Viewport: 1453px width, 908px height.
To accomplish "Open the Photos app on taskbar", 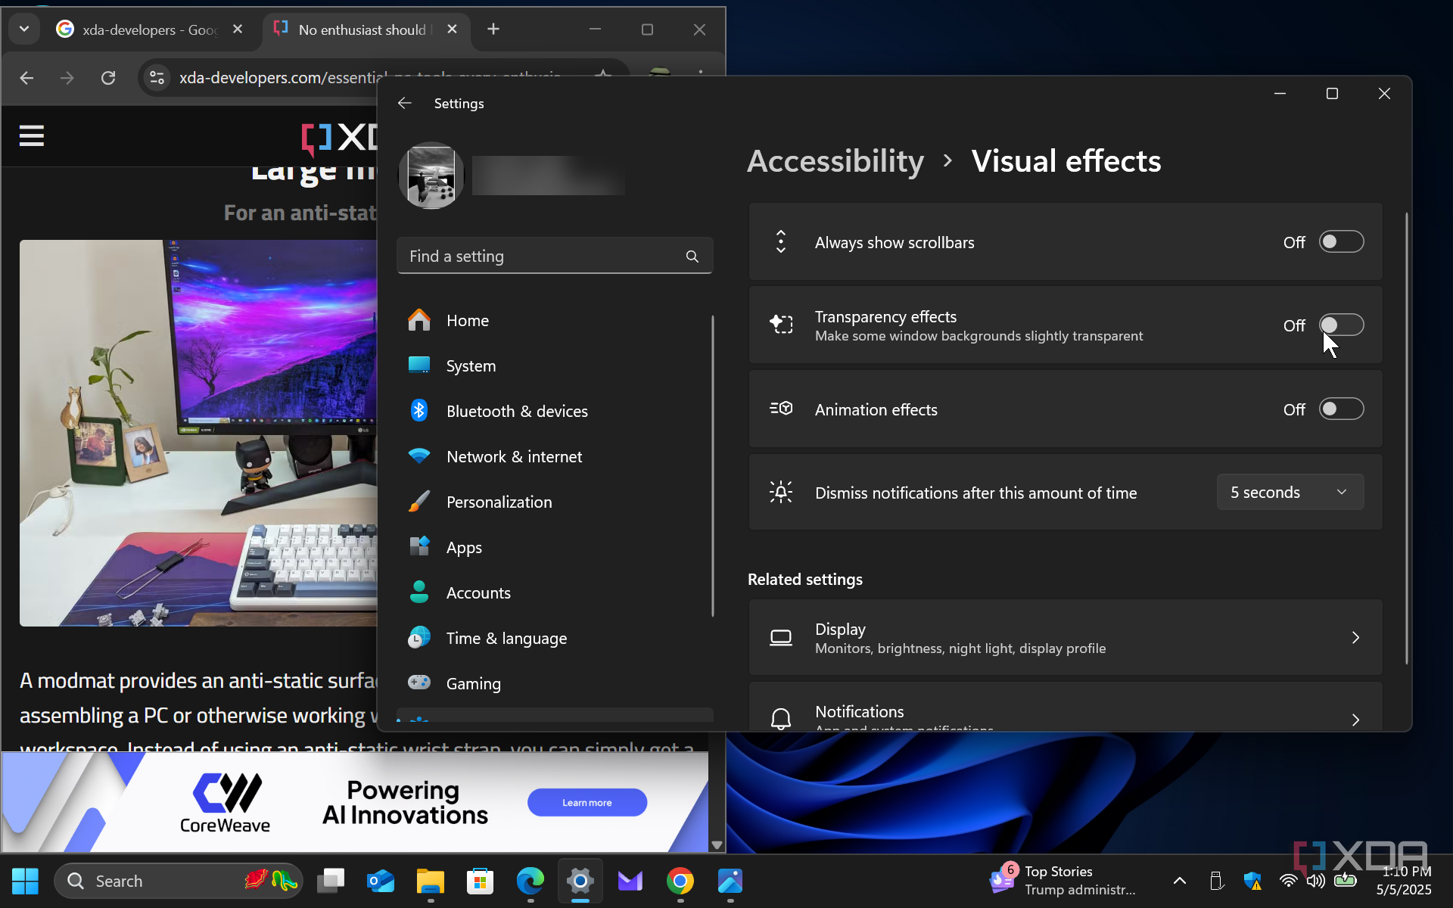I will coord(730,881).
